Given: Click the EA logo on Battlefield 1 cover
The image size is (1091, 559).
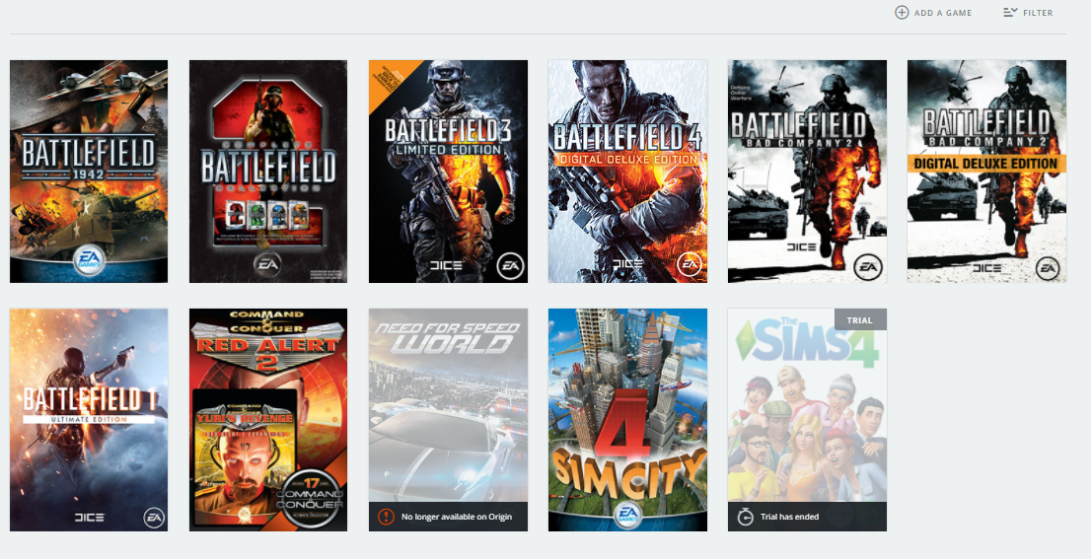Looking at the screenshot, I should coord(154,518).
